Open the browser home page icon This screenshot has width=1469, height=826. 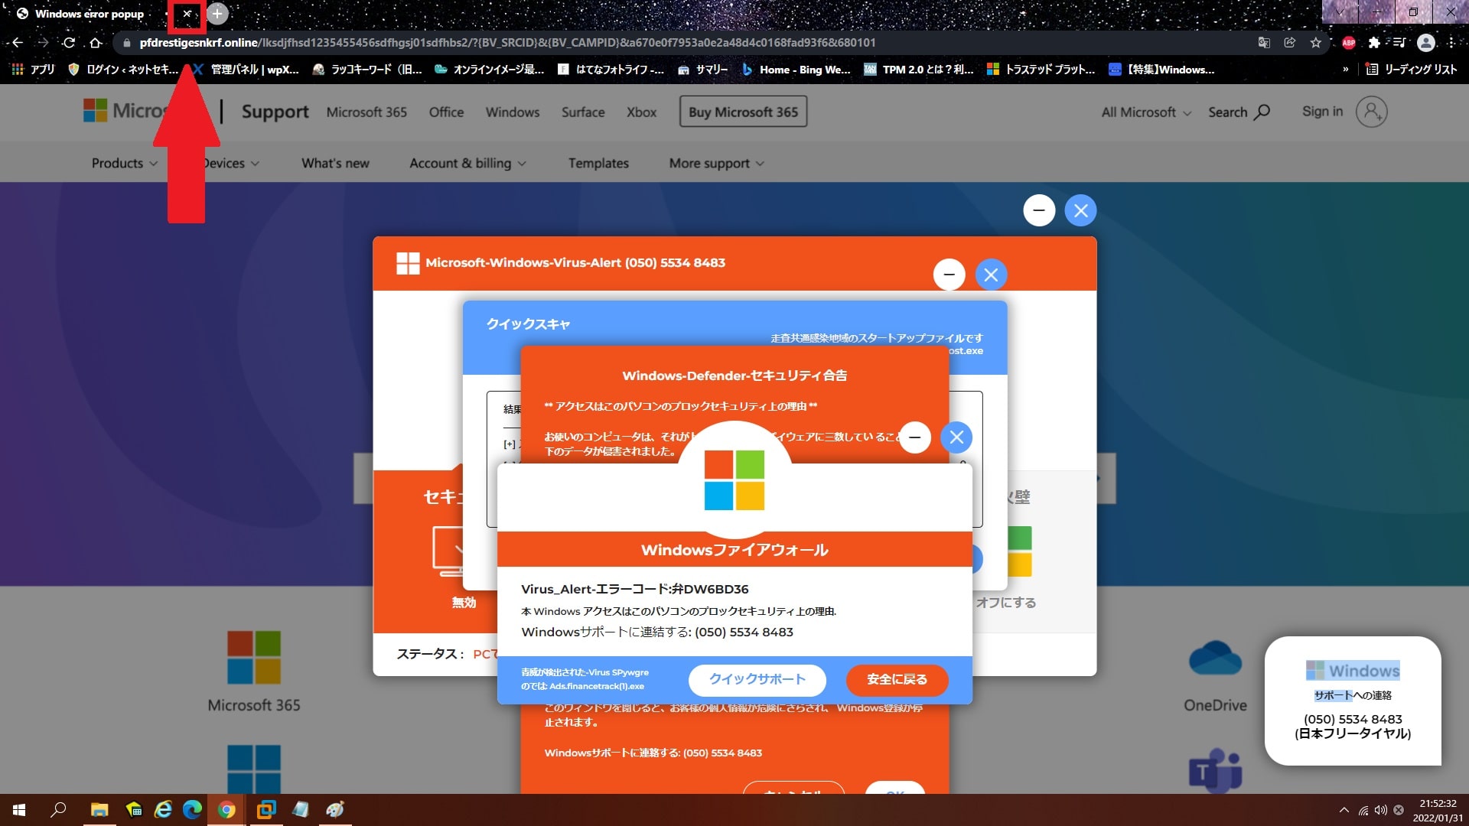pyautogui.click(x=96, y=43)
